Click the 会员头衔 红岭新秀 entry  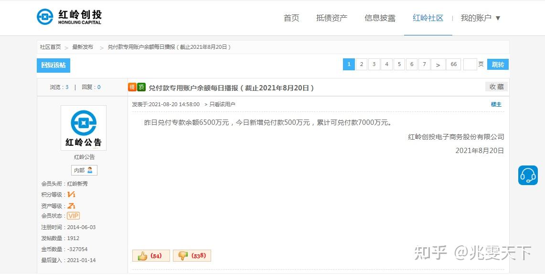[x=64, y=184]
